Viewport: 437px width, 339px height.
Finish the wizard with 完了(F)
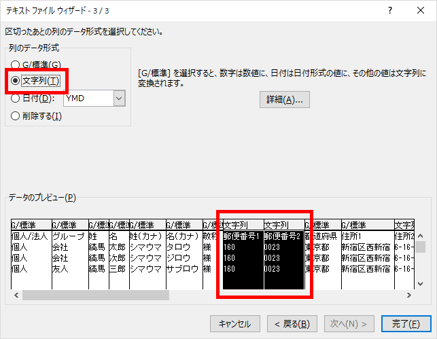click(x=406, y=323)
